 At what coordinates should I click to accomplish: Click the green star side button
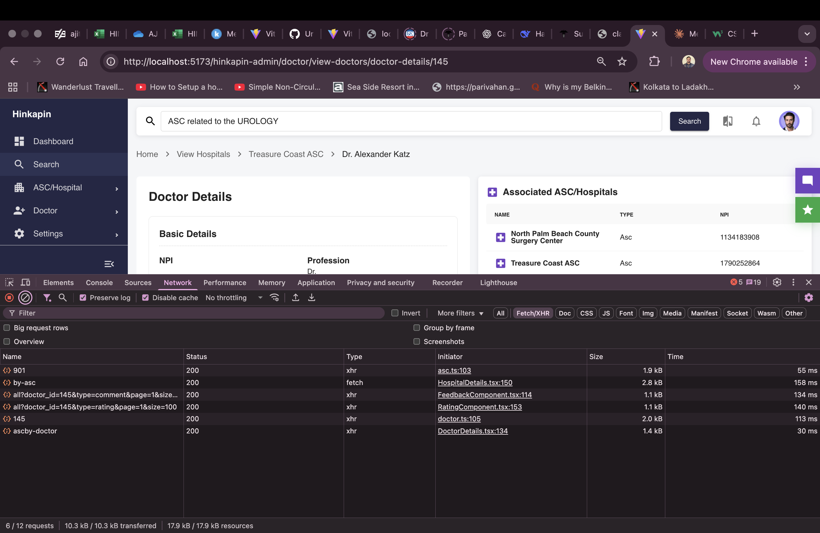click(x=807, y=210)
